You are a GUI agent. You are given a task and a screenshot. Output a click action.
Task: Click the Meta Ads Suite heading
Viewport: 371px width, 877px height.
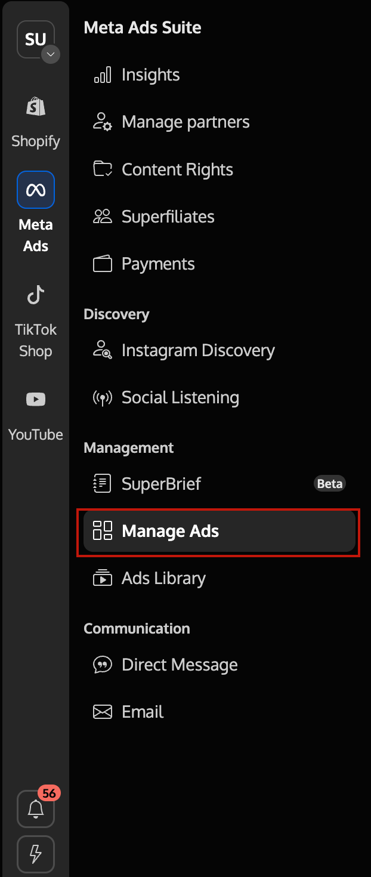click(x=143, y=27)
